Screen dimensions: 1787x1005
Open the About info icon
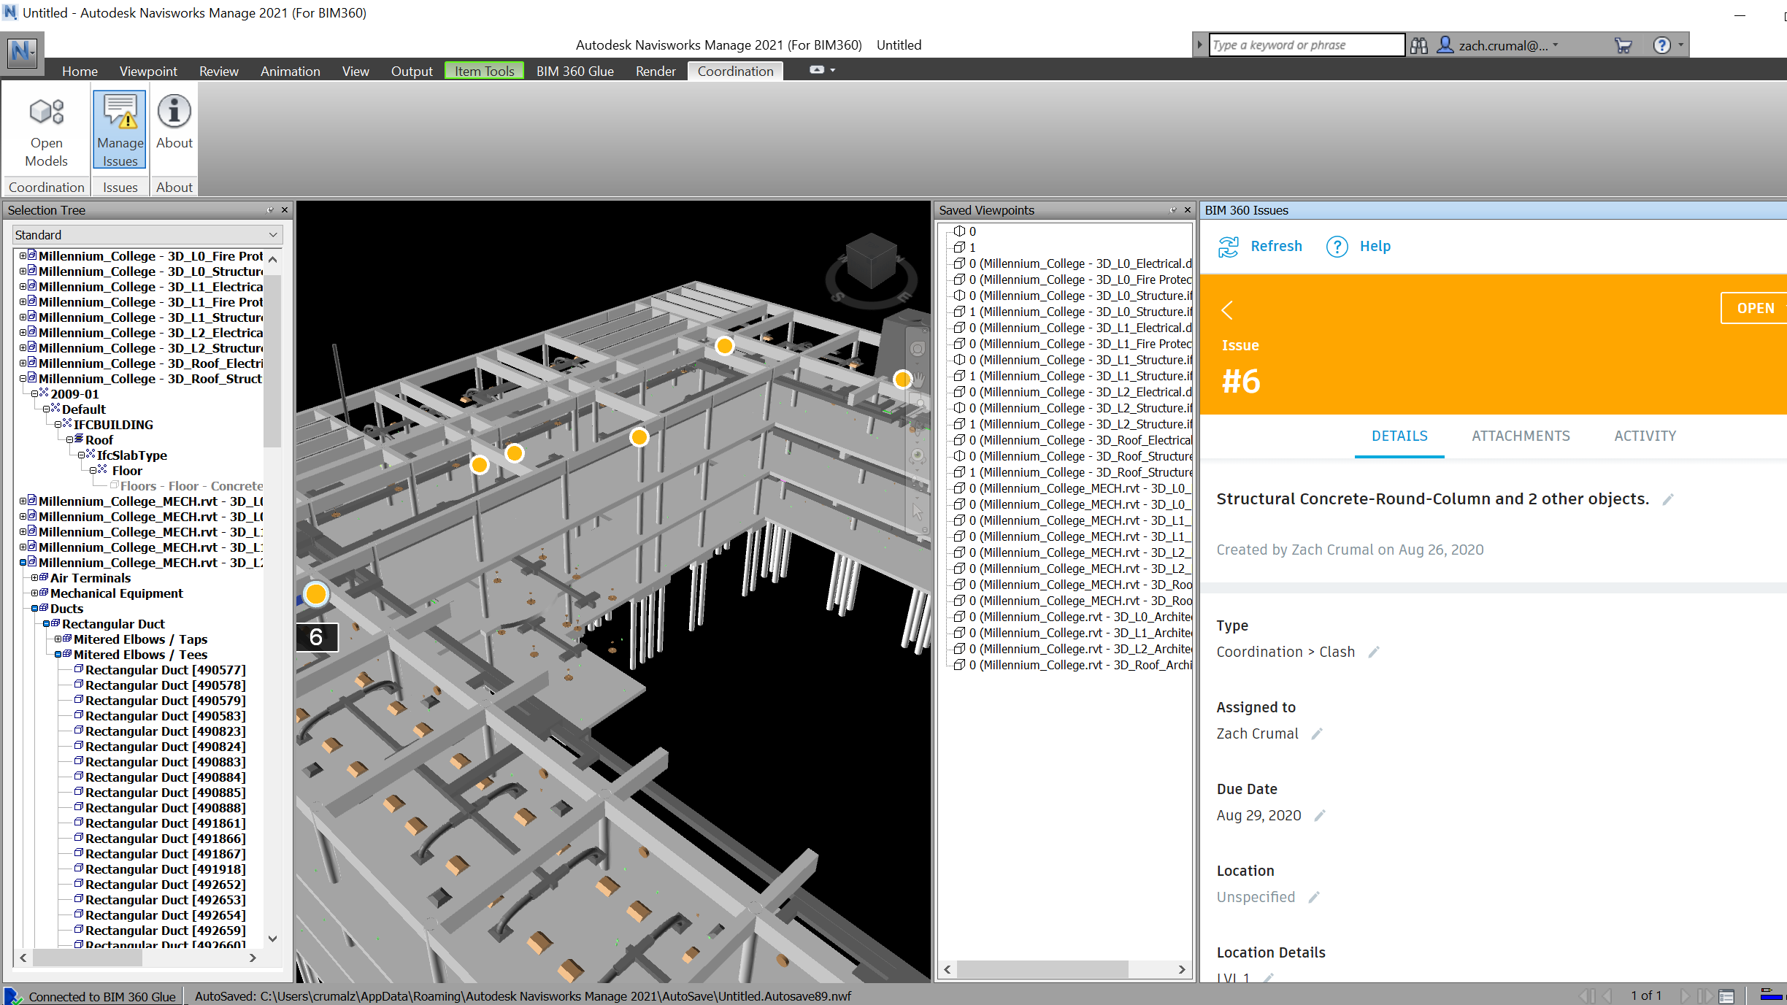click(x=174, y=112)
